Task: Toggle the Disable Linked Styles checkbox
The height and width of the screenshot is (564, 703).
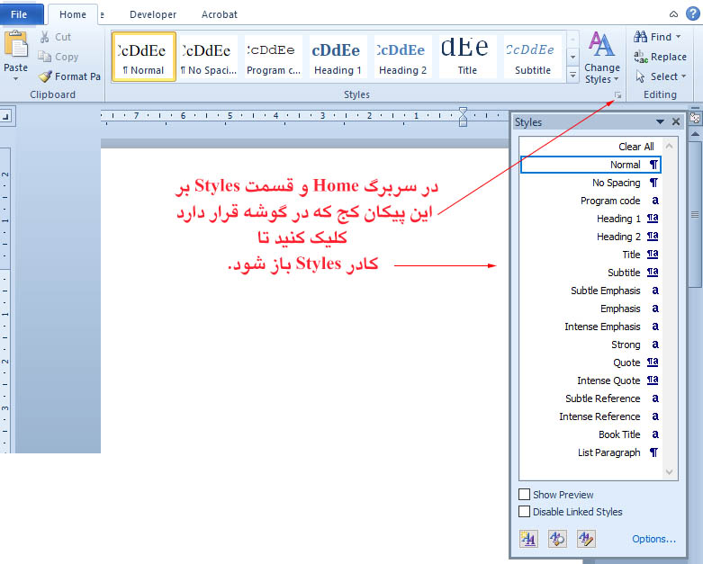Action: (525, 512)
